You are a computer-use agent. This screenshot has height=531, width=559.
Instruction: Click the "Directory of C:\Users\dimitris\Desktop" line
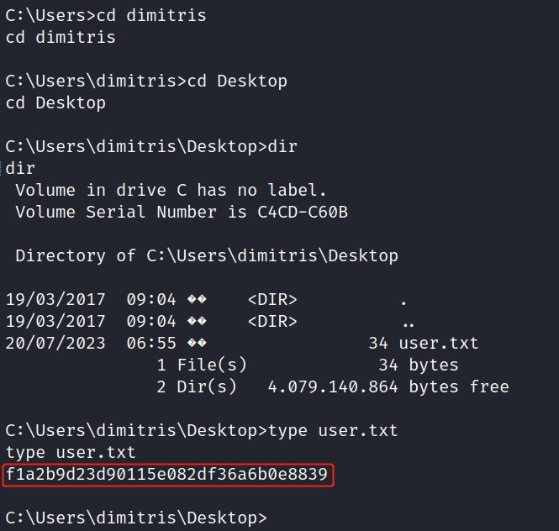(x=207, y=255)
